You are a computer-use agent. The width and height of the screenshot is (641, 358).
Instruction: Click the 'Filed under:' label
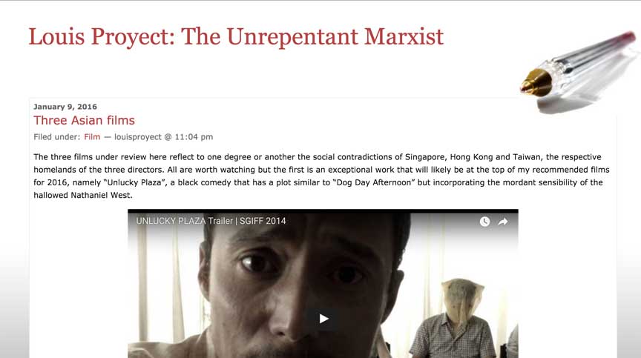(57, 136)
